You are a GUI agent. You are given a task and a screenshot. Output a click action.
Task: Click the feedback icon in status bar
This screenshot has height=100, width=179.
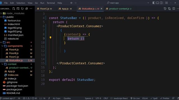[173, 98]
